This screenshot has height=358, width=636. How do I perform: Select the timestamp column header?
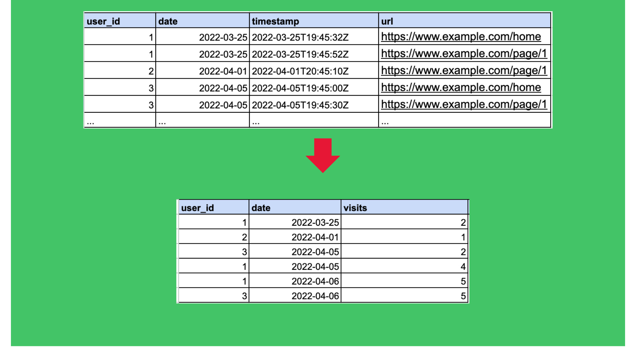pyautogui.click(x=275, y=21)
